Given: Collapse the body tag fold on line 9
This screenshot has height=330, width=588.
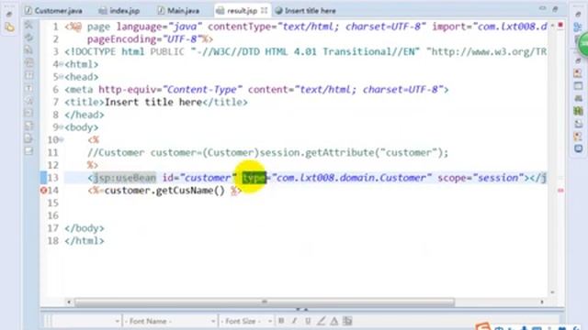Looking at the screenshot, I should 62,127.
